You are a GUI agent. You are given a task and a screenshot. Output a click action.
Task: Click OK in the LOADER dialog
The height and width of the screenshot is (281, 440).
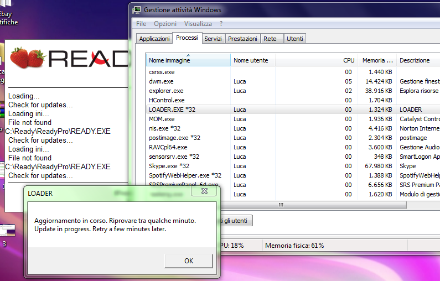[189, 261]
